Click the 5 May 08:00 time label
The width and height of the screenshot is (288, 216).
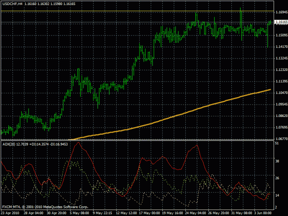79,213
